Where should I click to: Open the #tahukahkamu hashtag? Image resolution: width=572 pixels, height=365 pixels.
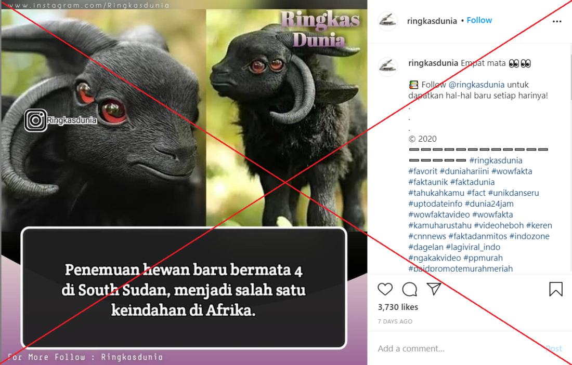(436, 193)
